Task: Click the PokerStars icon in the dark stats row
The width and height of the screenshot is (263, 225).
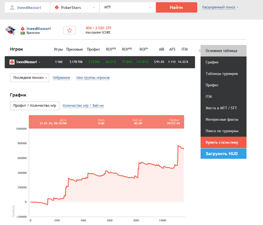Action: pos(12,62)
